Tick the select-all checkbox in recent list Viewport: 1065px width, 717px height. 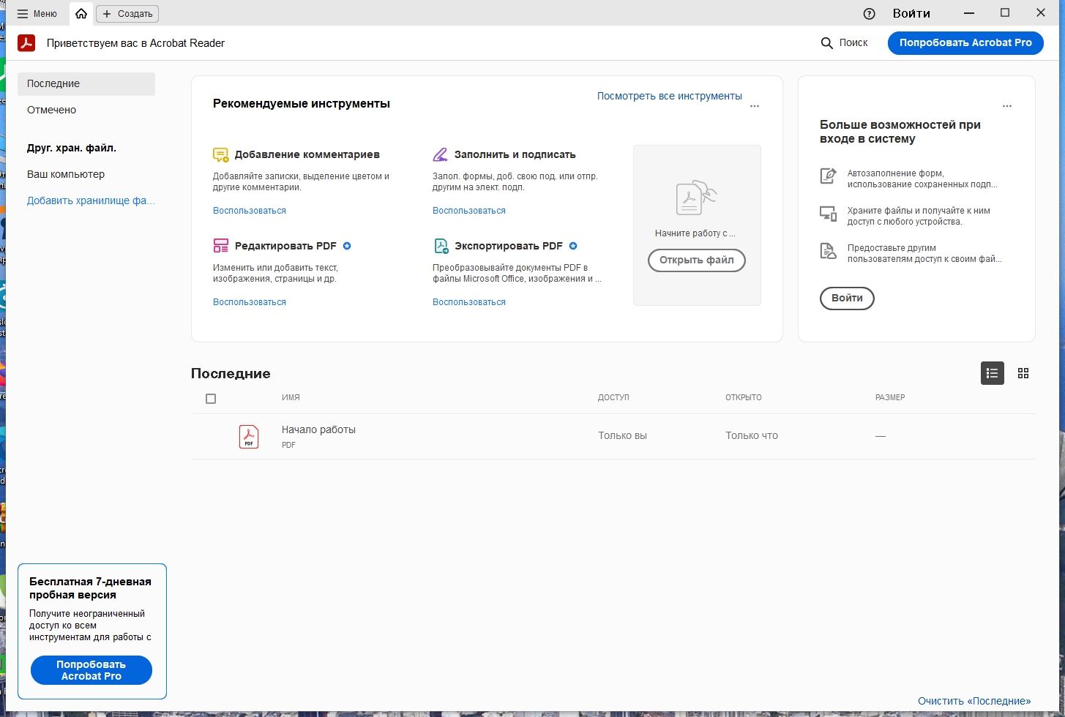(211, 399)
